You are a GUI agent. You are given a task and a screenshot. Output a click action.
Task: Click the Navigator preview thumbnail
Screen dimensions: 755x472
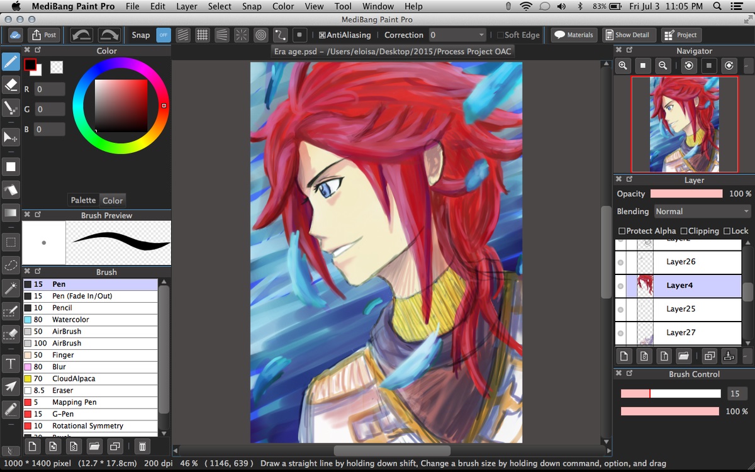point(684,125)
